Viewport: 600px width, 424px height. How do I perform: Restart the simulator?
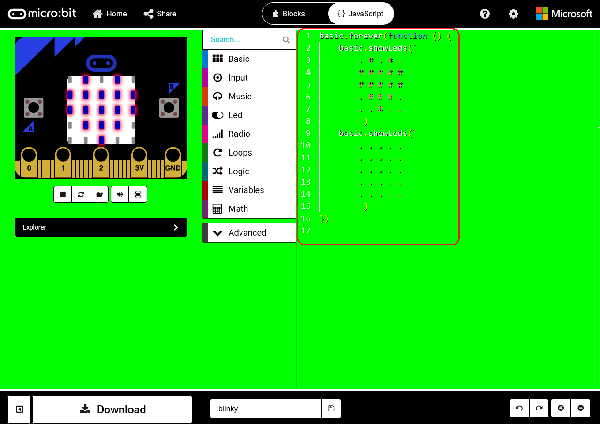tap(81, 194)
